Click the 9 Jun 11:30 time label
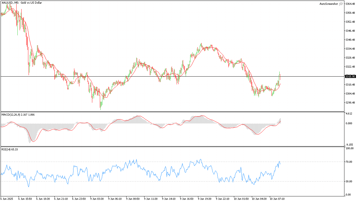359x202 pixels. 151,199
